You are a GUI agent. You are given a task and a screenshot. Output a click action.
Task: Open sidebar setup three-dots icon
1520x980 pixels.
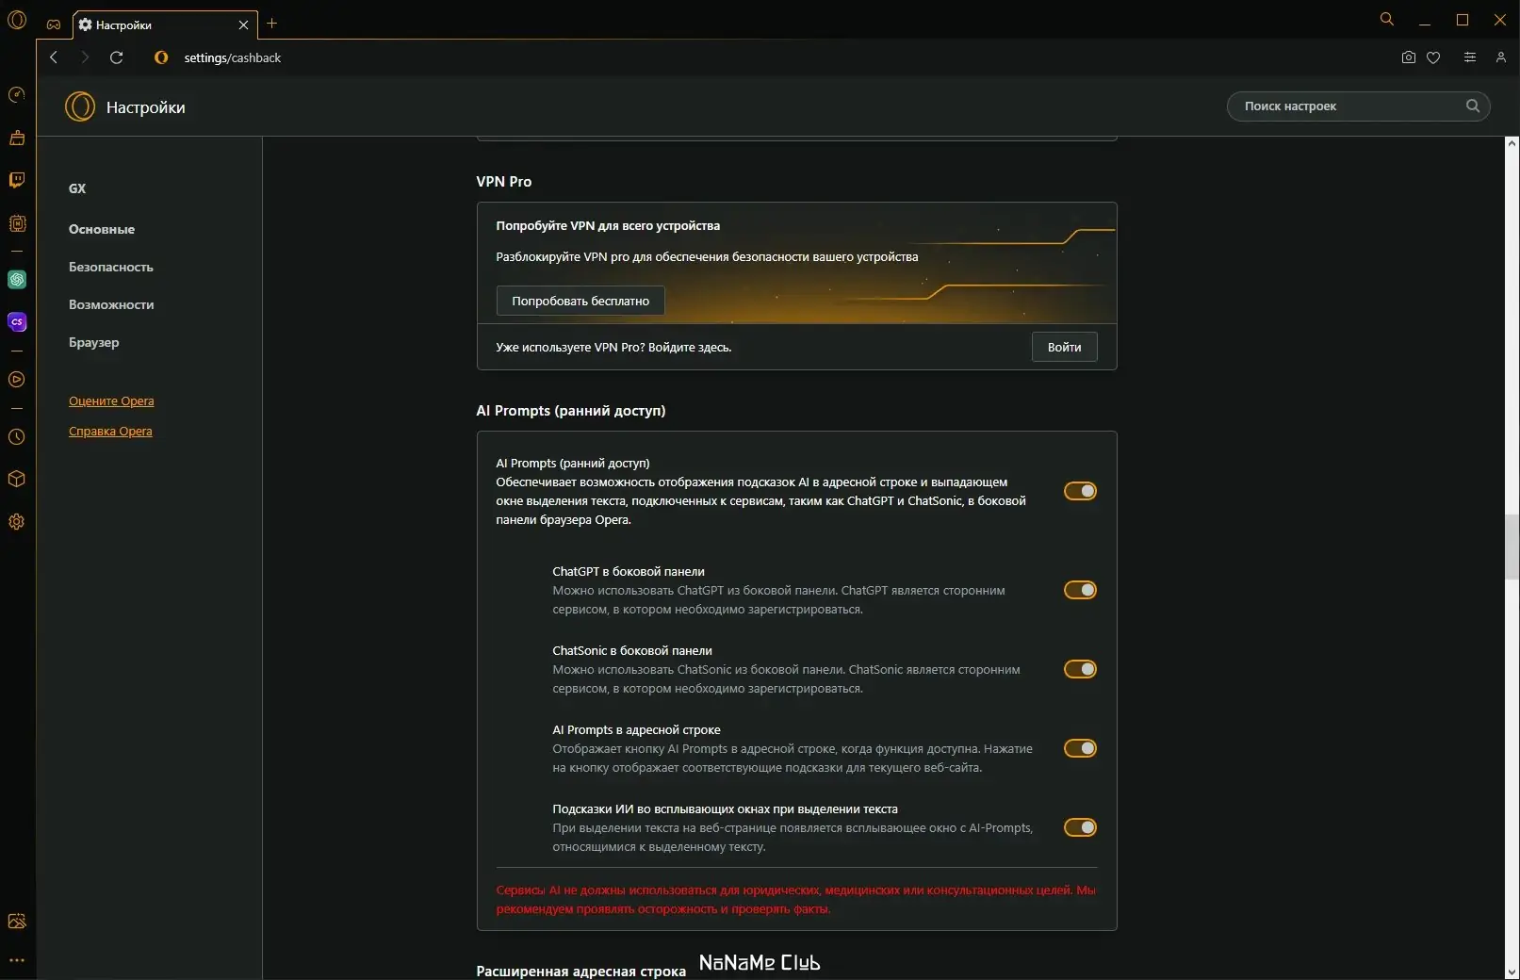[17, 961]
